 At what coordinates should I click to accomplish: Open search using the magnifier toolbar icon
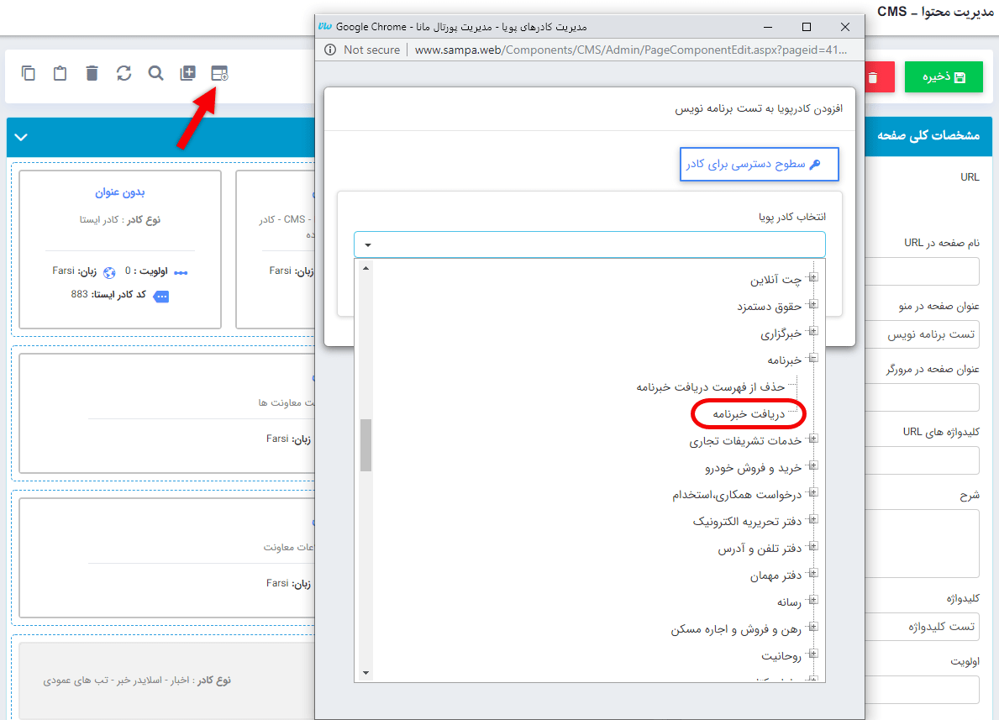tap(155, 73)
